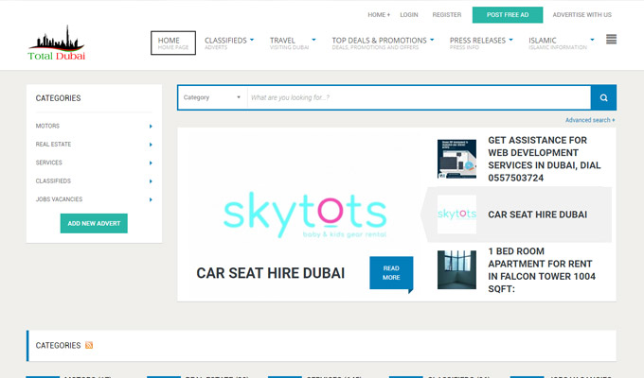
Task: Click the search magnifier button
Action: coord(603,97)
